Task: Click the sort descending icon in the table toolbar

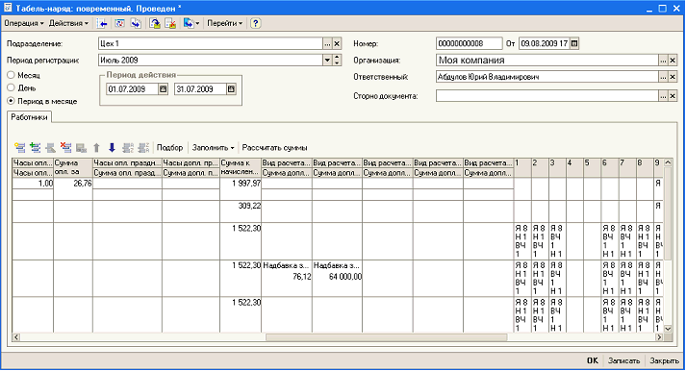Action: tap(143, 148)
